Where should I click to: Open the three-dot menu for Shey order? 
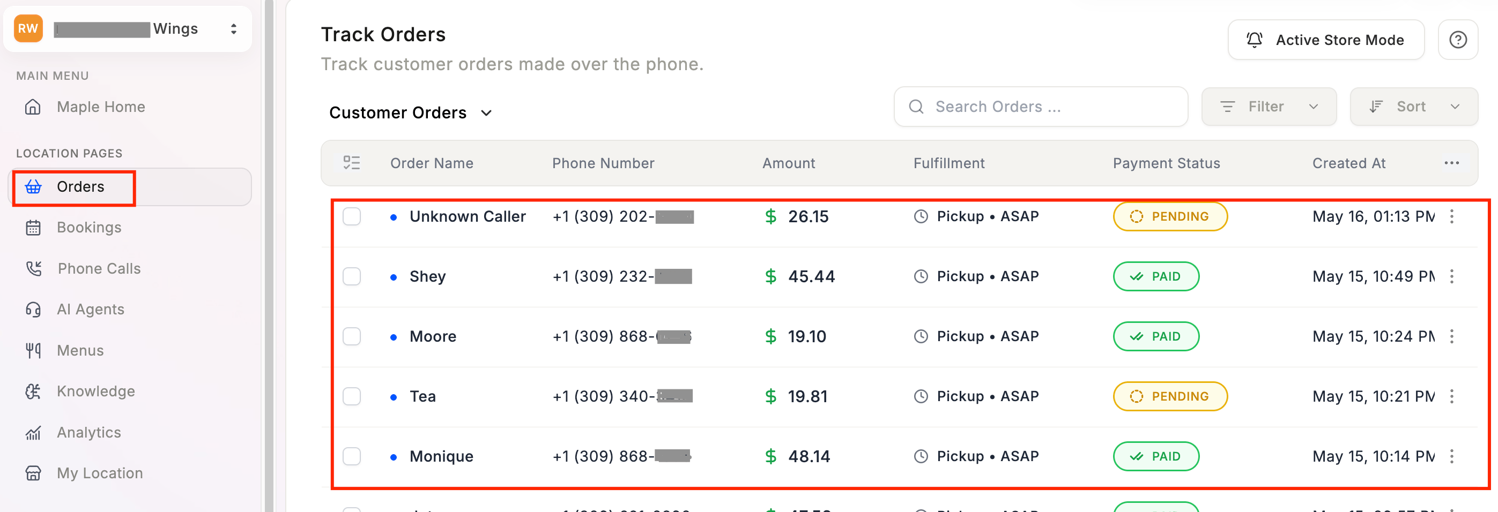(x=1451, y=277)
